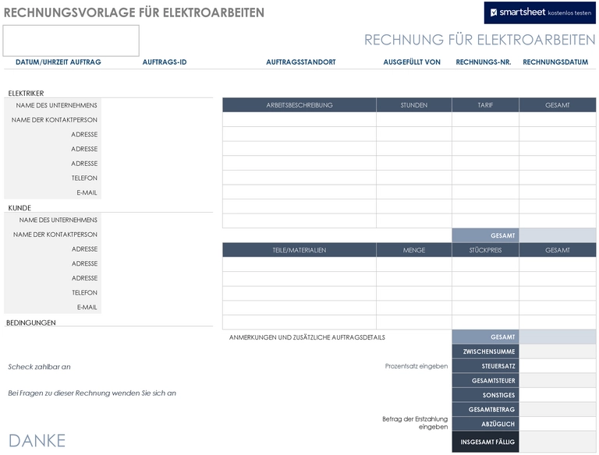Select Kunde E-MAIL label
Screen dimensions: 599x455
[x=87, y=307]
